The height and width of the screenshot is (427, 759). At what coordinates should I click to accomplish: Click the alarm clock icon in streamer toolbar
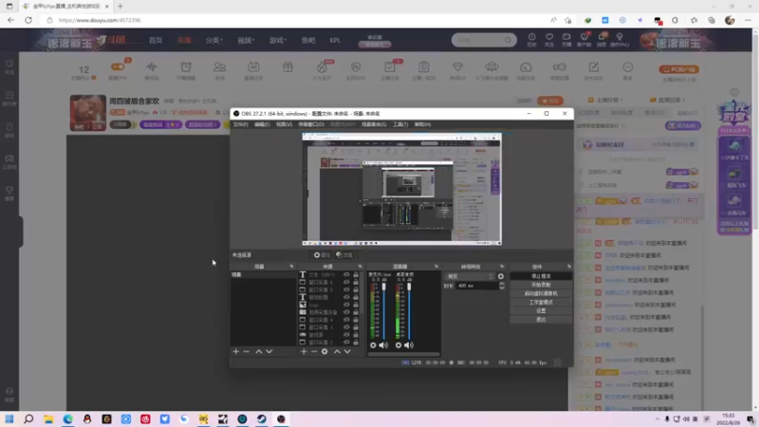coord(186,67)
